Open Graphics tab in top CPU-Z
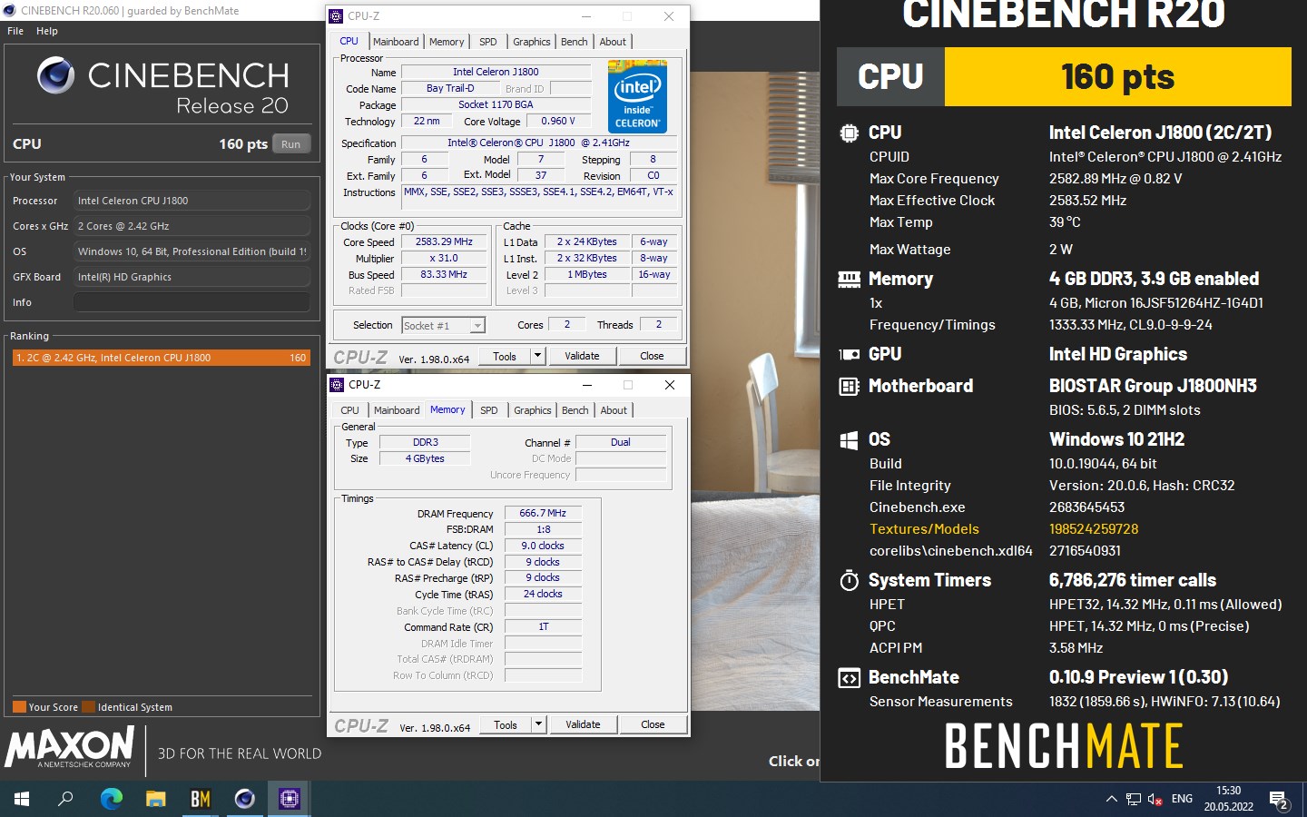1307x817 pixels. [532, 42]
